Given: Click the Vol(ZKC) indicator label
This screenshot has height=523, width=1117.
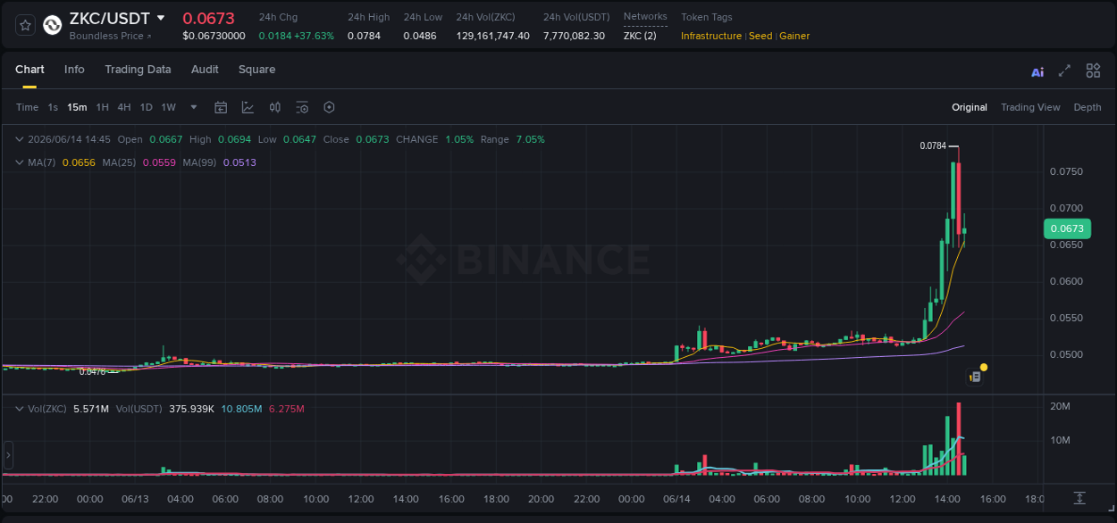Looking at the screenshot, I should [x=47, y=409].
